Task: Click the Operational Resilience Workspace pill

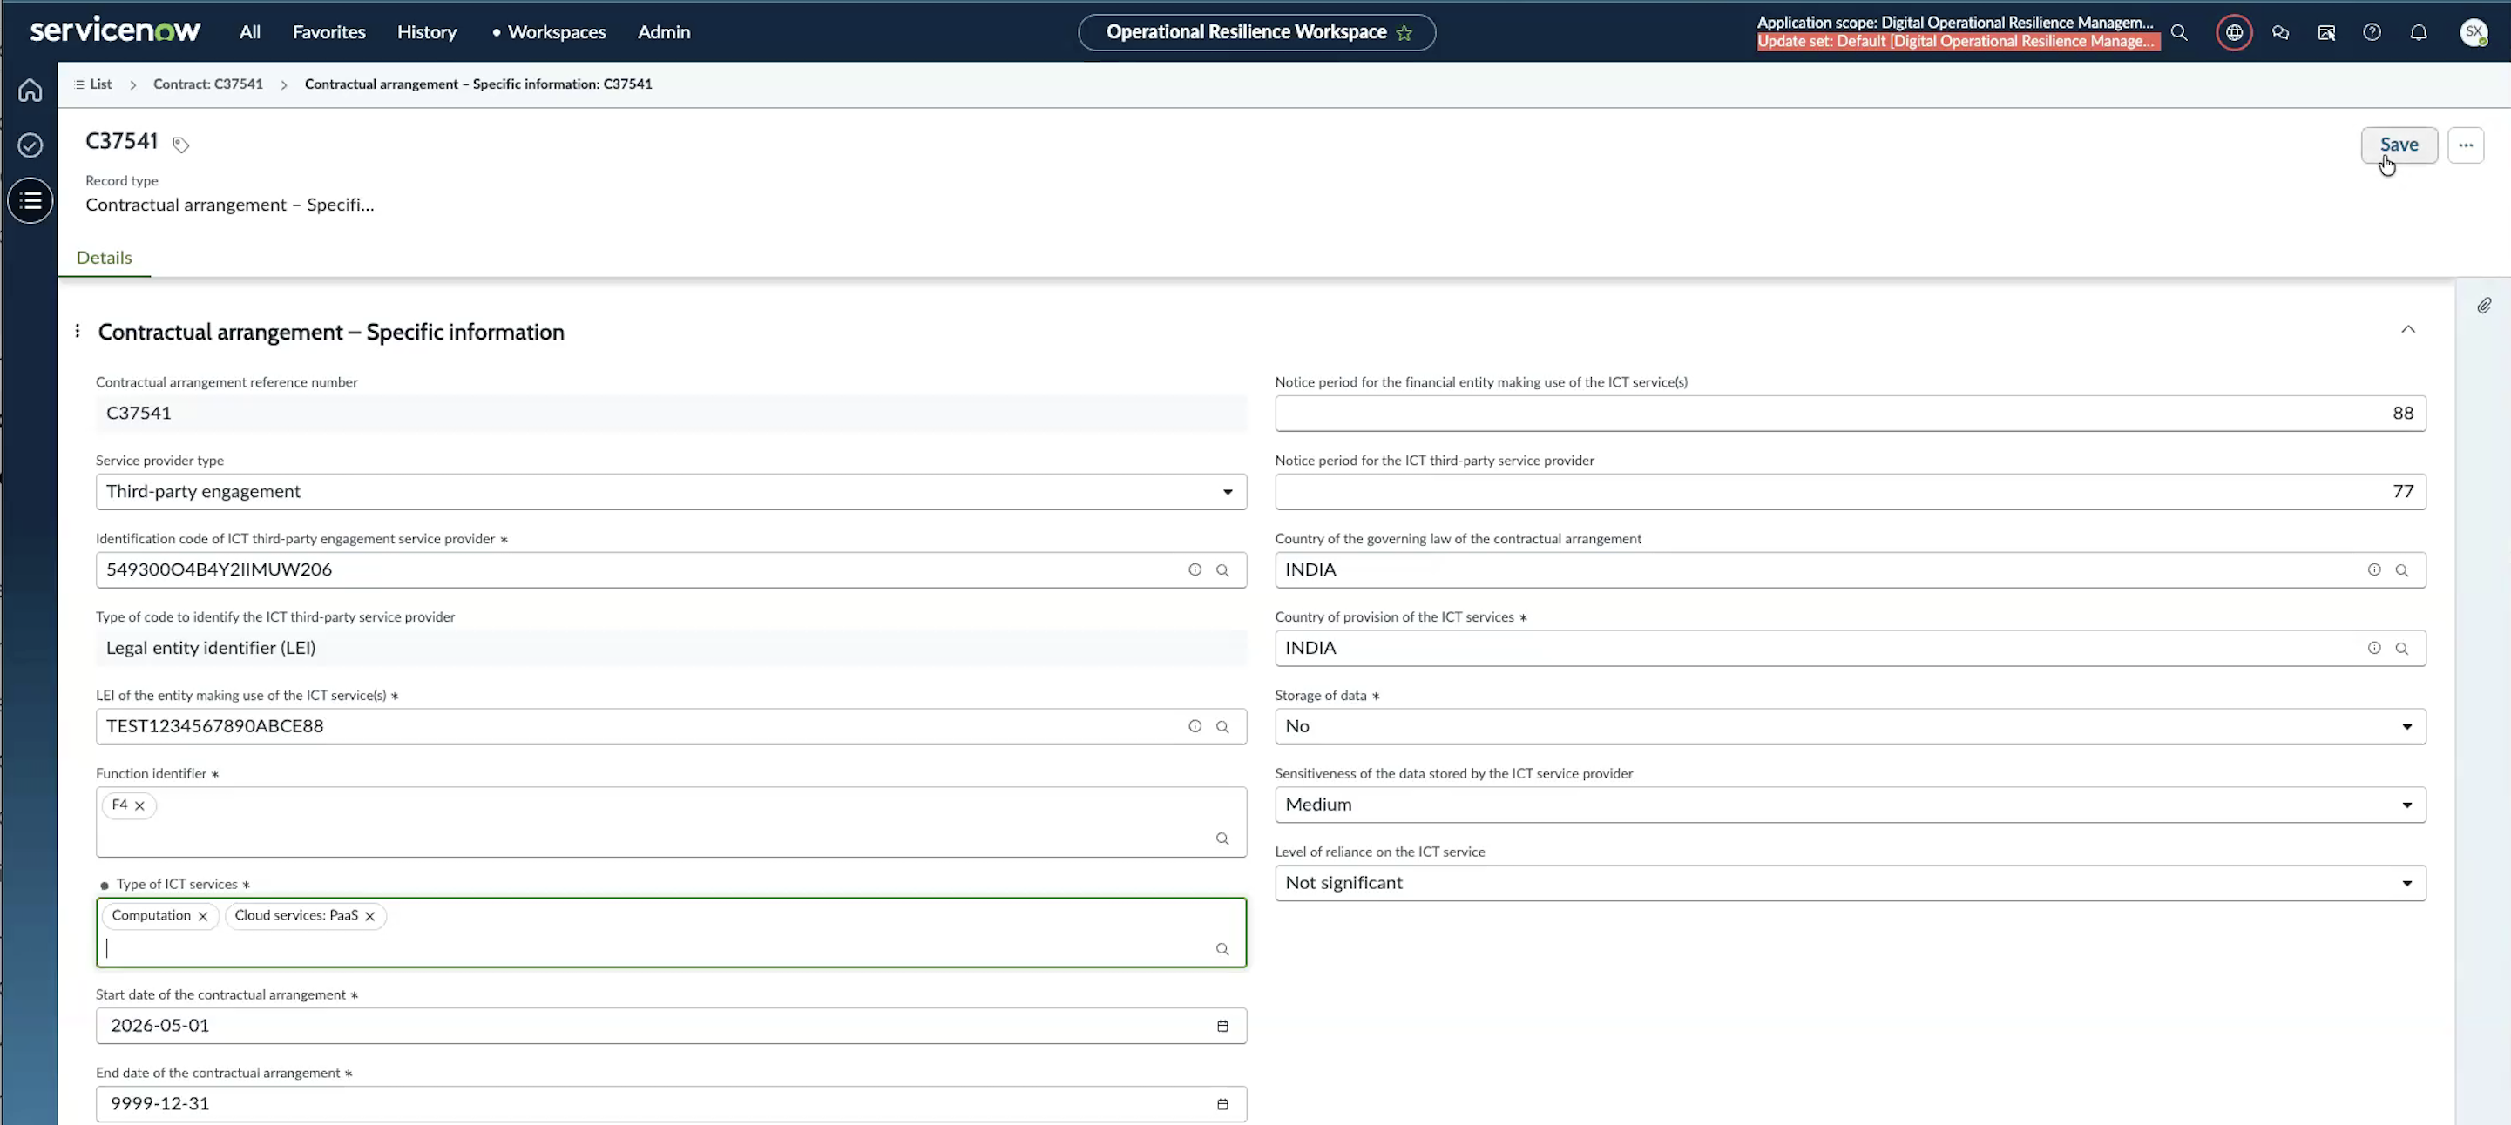Action: (x=1256, y=32)
